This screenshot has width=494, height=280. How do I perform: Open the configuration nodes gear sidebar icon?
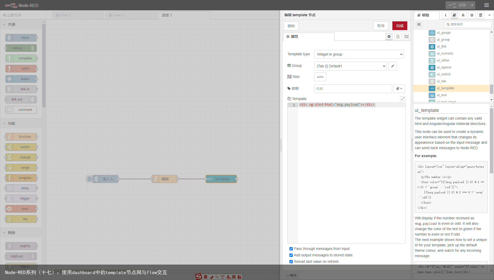coord(472,15)
